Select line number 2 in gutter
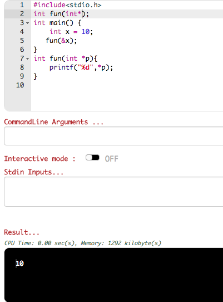 click(22, 14)
